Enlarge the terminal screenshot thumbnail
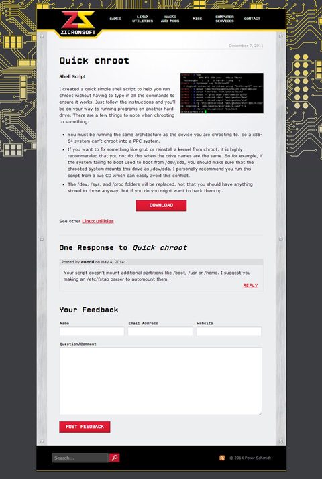322x479 pixels. pos(222,93)
